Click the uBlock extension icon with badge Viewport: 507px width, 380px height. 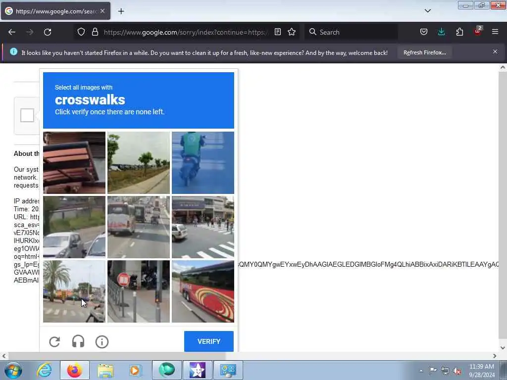(x=478, y=31)
